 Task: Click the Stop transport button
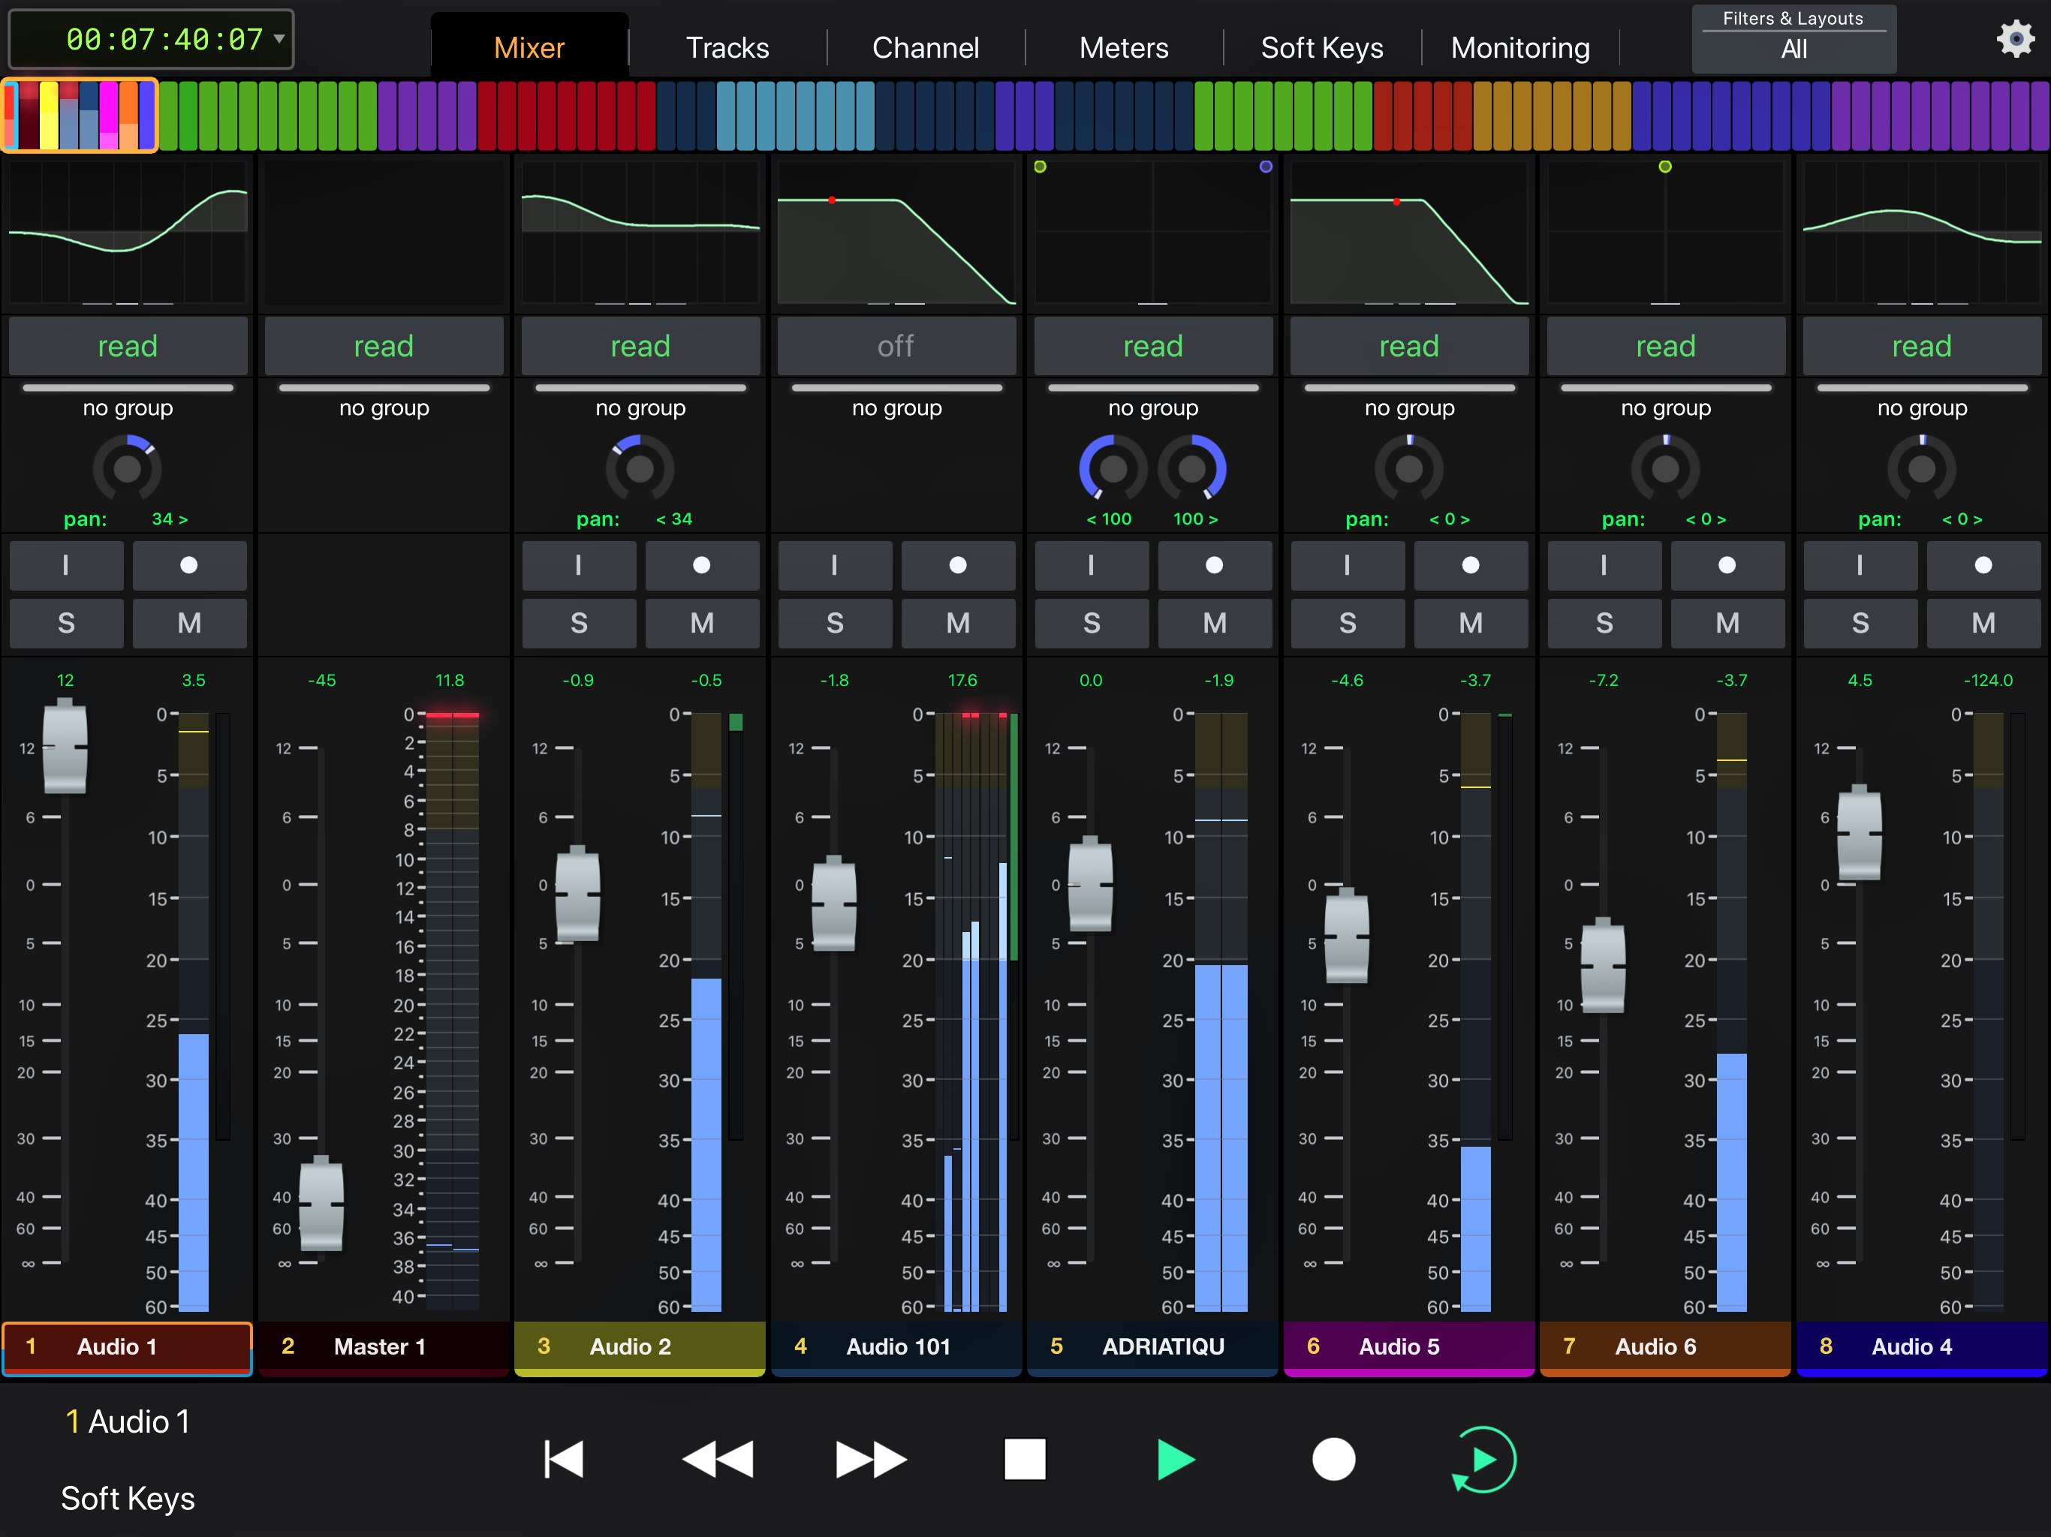(1025, 1459)
